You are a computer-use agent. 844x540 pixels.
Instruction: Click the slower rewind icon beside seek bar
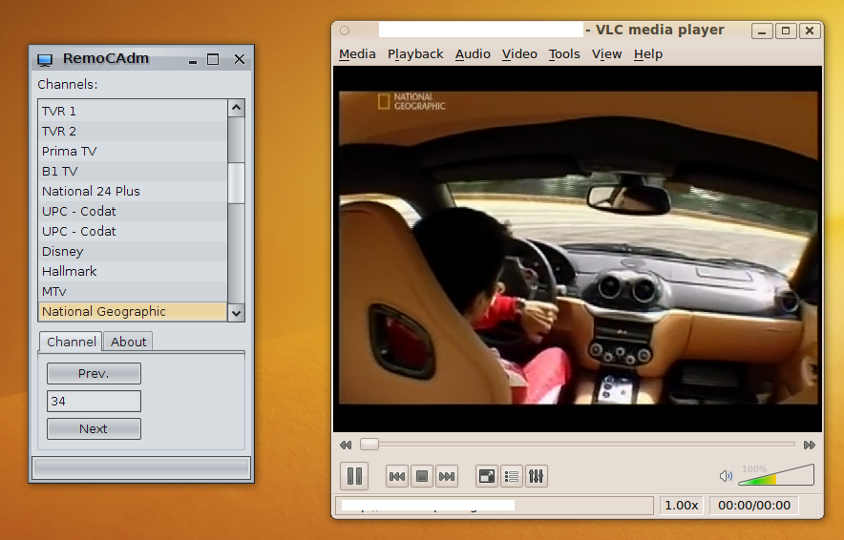click(346, 445)
